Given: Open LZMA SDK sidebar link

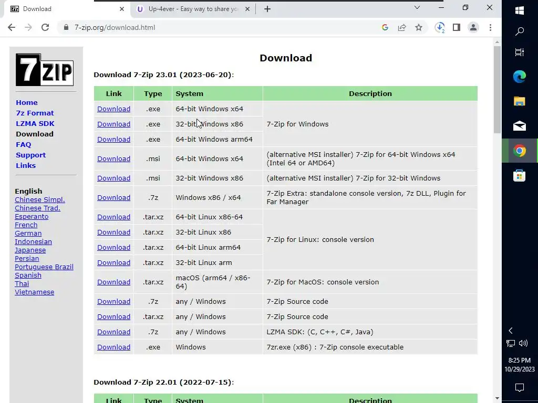Looking at the screenshot, I should 35,123.
